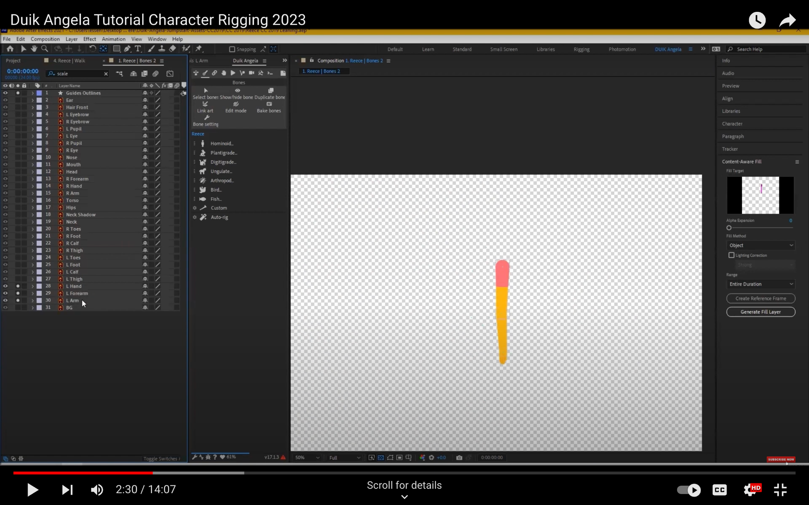
Task: Click the Generate Fill Layer button
Action: tap(760, 312)
